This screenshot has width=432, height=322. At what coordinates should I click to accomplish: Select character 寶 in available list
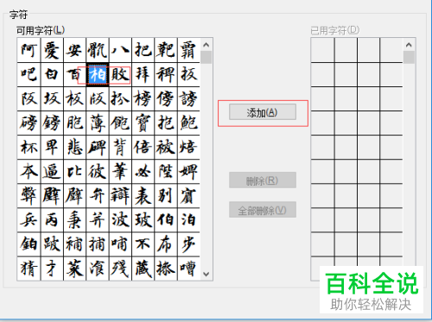[x=143, y=123]
